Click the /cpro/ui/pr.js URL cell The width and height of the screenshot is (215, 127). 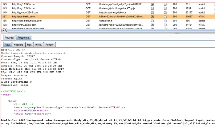click(105, 21)
